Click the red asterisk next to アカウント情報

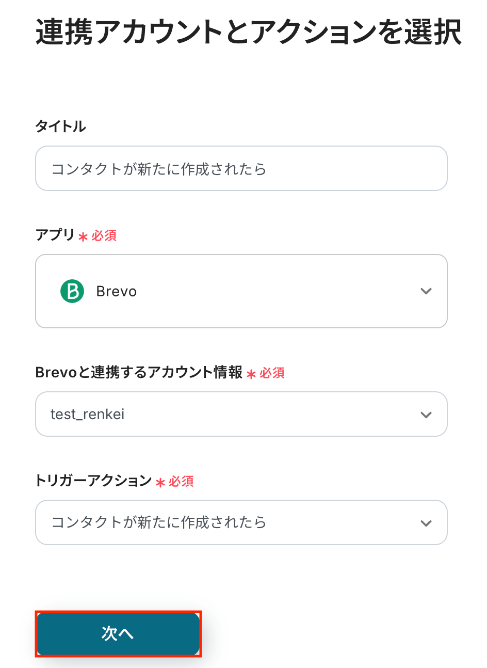click(x=251, y=374)
